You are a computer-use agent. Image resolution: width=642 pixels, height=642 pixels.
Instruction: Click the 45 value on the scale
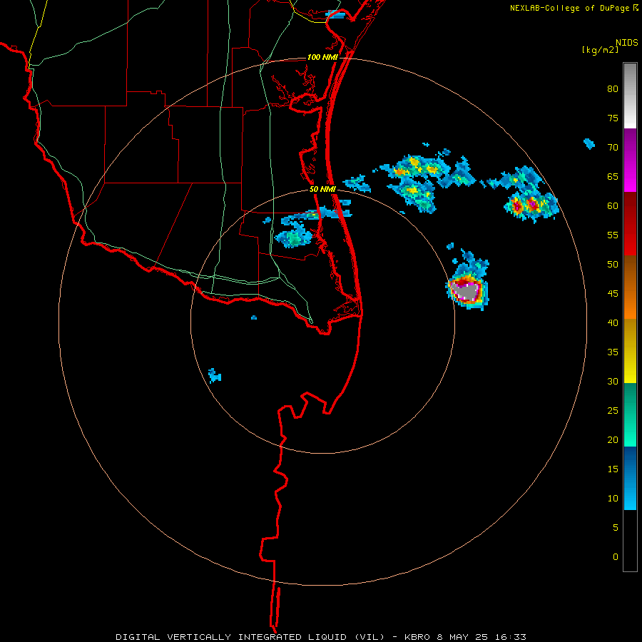(x=613, y=294)
